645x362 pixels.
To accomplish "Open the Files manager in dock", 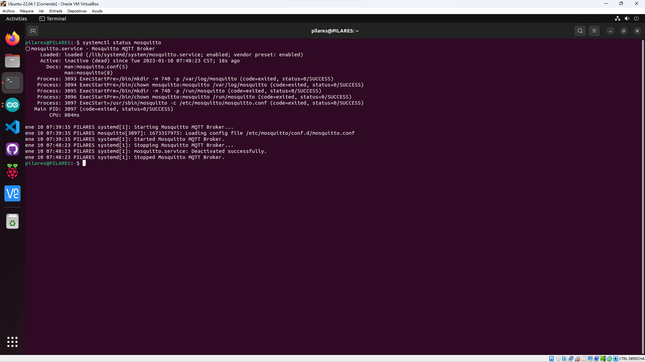I will (x=12, y=61).
